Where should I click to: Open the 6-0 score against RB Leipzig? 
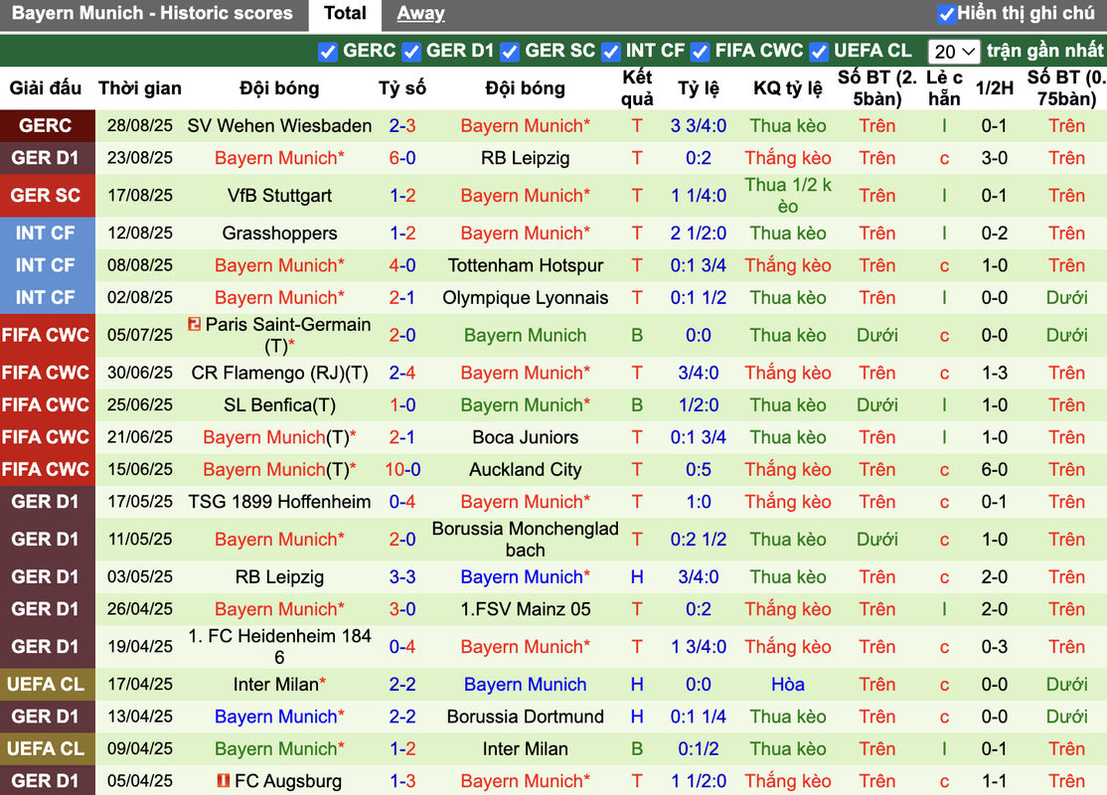point(402,158)
